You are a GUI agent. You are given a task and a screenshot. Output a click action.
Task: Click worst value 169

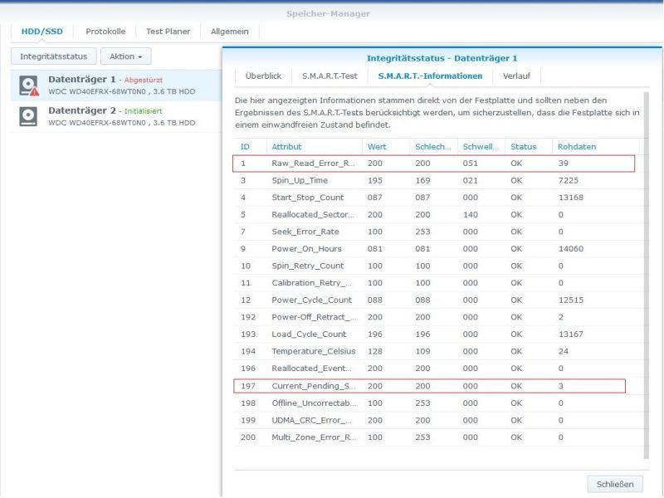422,180
